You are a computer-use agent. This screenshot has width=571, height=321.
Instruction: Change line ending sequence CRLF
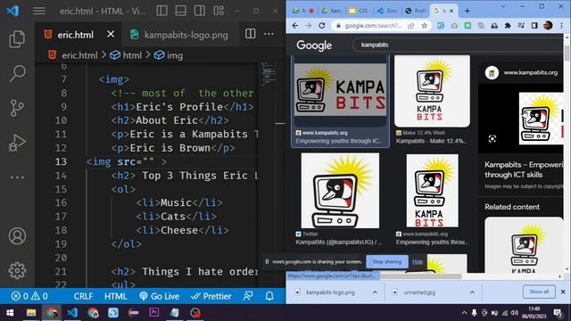(83, 296)
